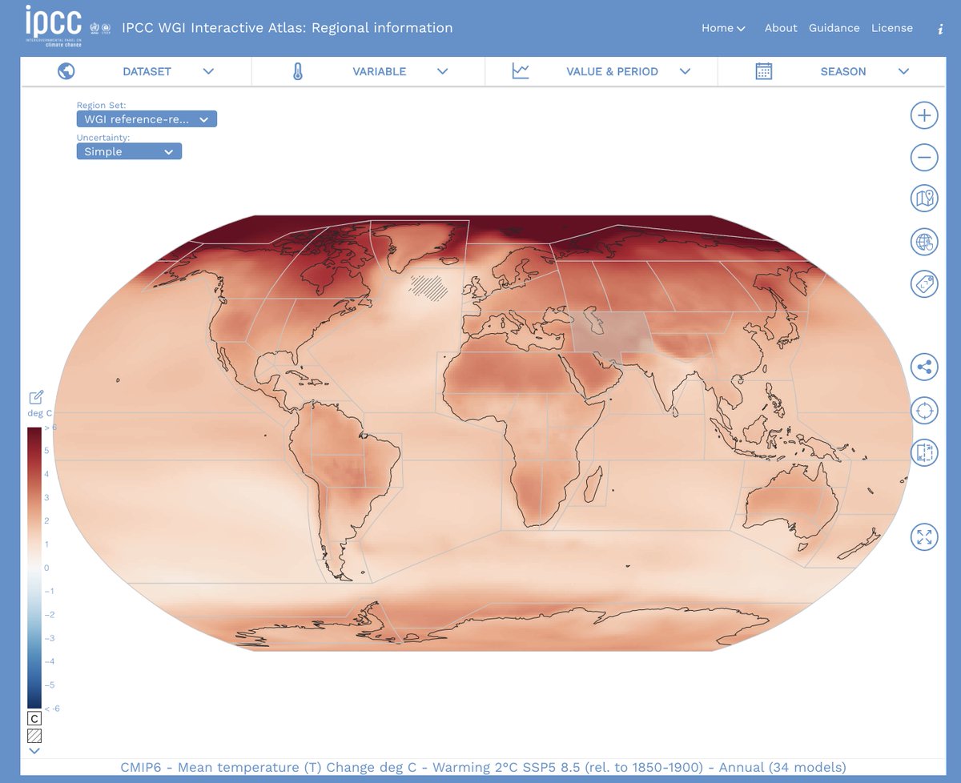Click the WMO UNEP emblem logos
This screenshot has height=783, width=961.
click(x=101, y=27)
